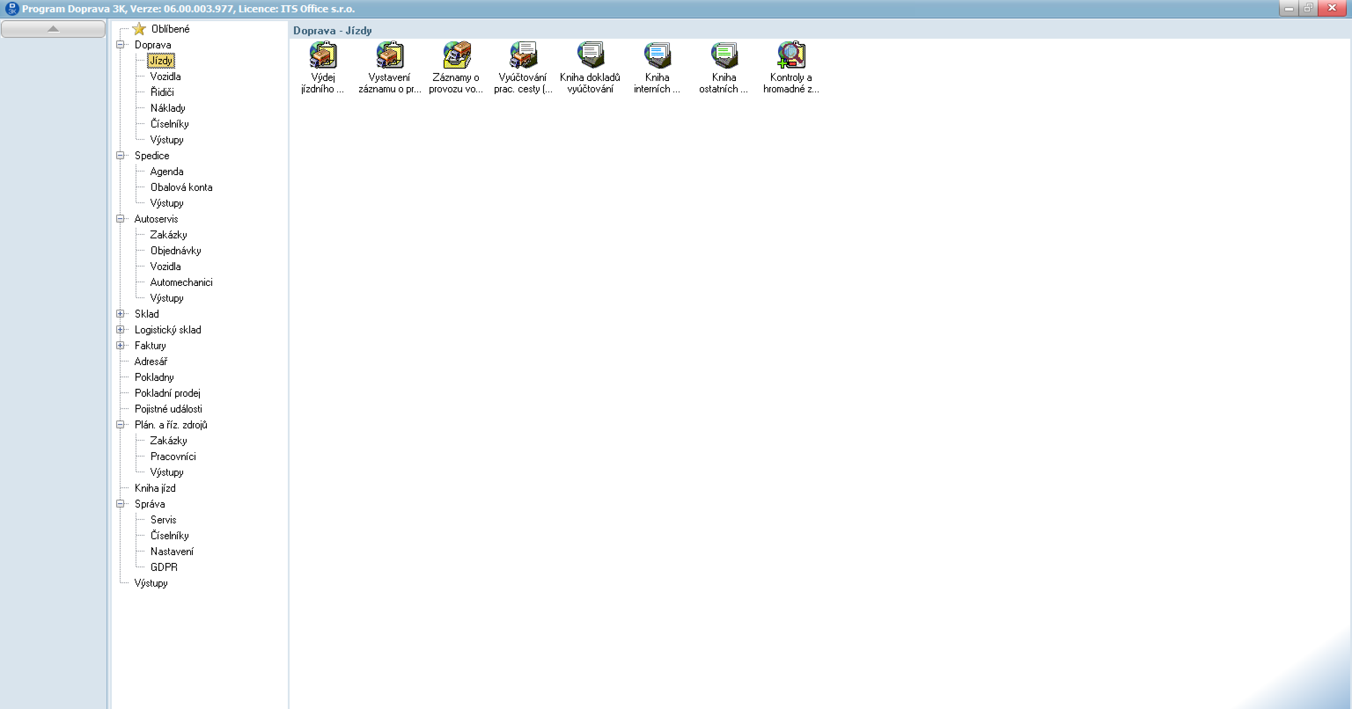Select Pokladní prodej in the tree

point(167,393)
